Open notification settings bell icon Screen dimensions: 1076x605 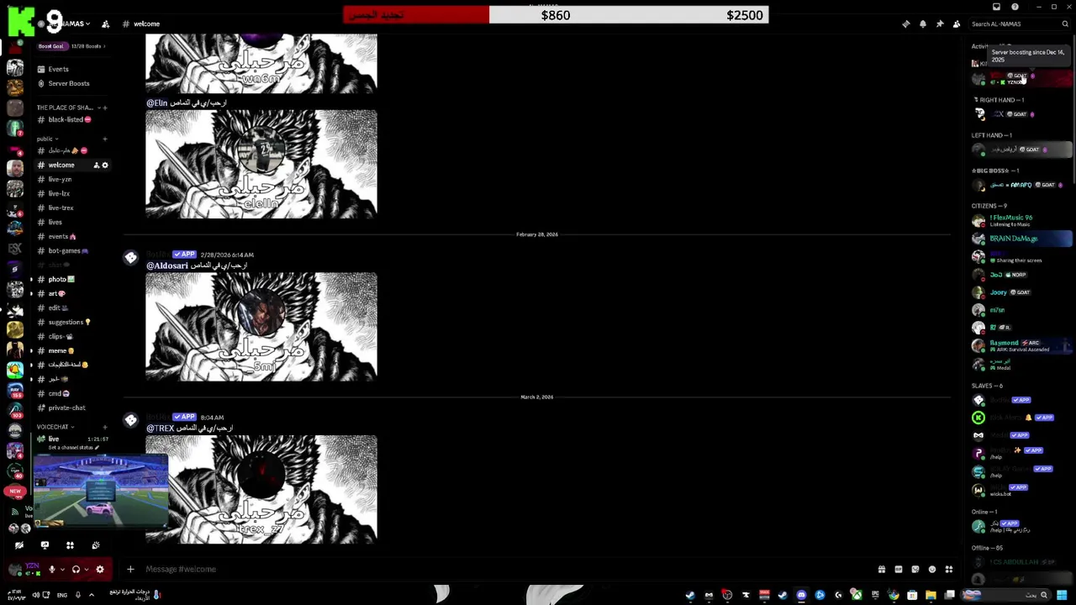tap(922, 24)
